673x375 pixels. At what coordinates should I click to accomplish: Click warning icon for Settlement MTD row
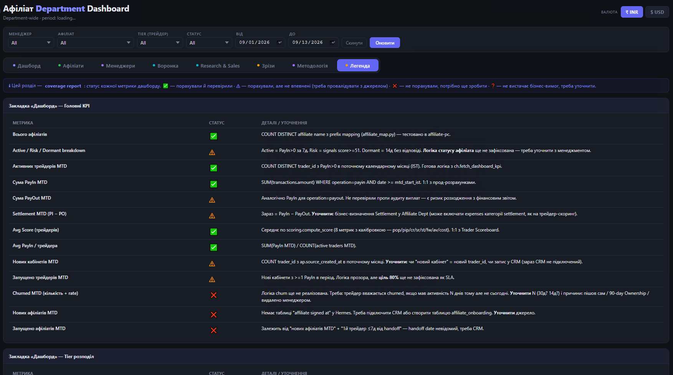point(212,216)
